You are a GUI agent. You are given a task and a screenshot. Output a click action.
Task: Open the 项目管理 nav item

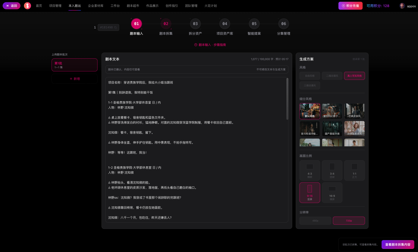(x=55, y=5)
